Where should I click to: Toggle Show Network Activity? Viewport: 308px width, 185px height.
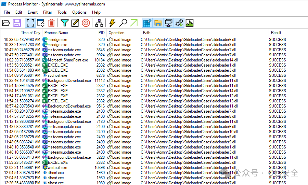(168, 23)
